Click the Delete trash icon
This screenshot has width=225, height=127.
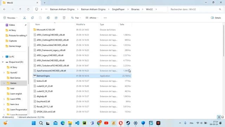point(64,18)
